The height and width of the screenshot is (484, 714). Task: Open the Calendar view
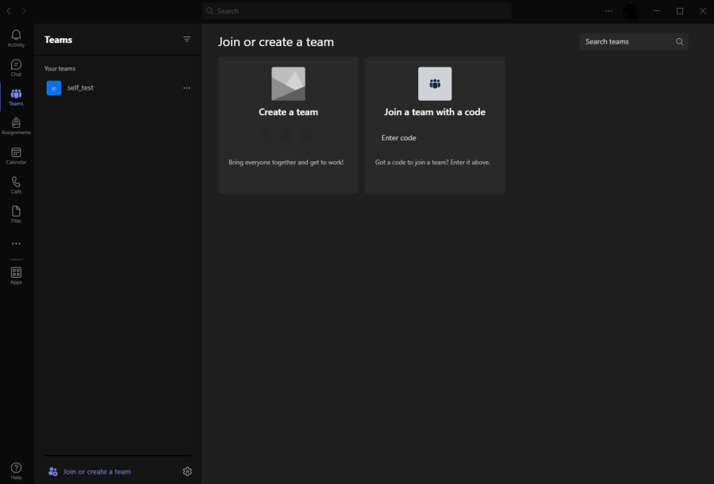pyautogui.click(x=16, y=156)
